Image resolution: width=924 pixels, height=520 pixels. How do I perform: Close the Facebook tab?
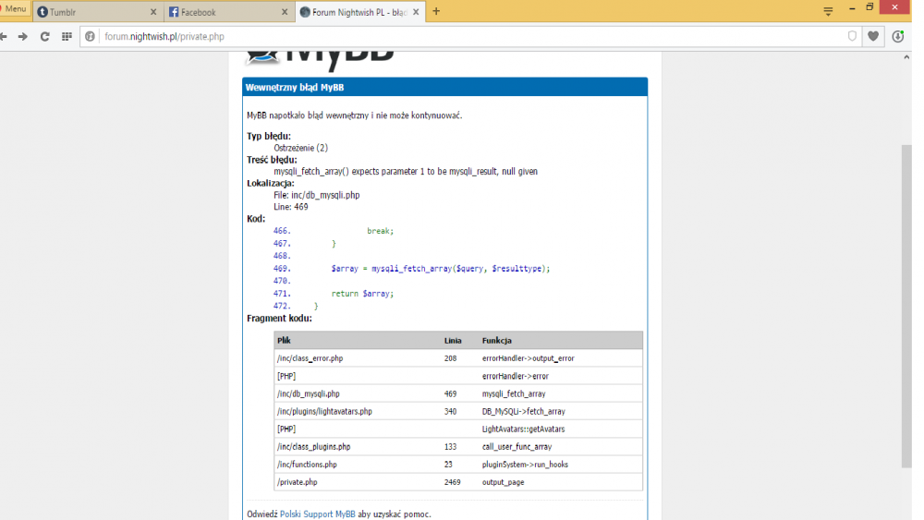tap(285, 12)
